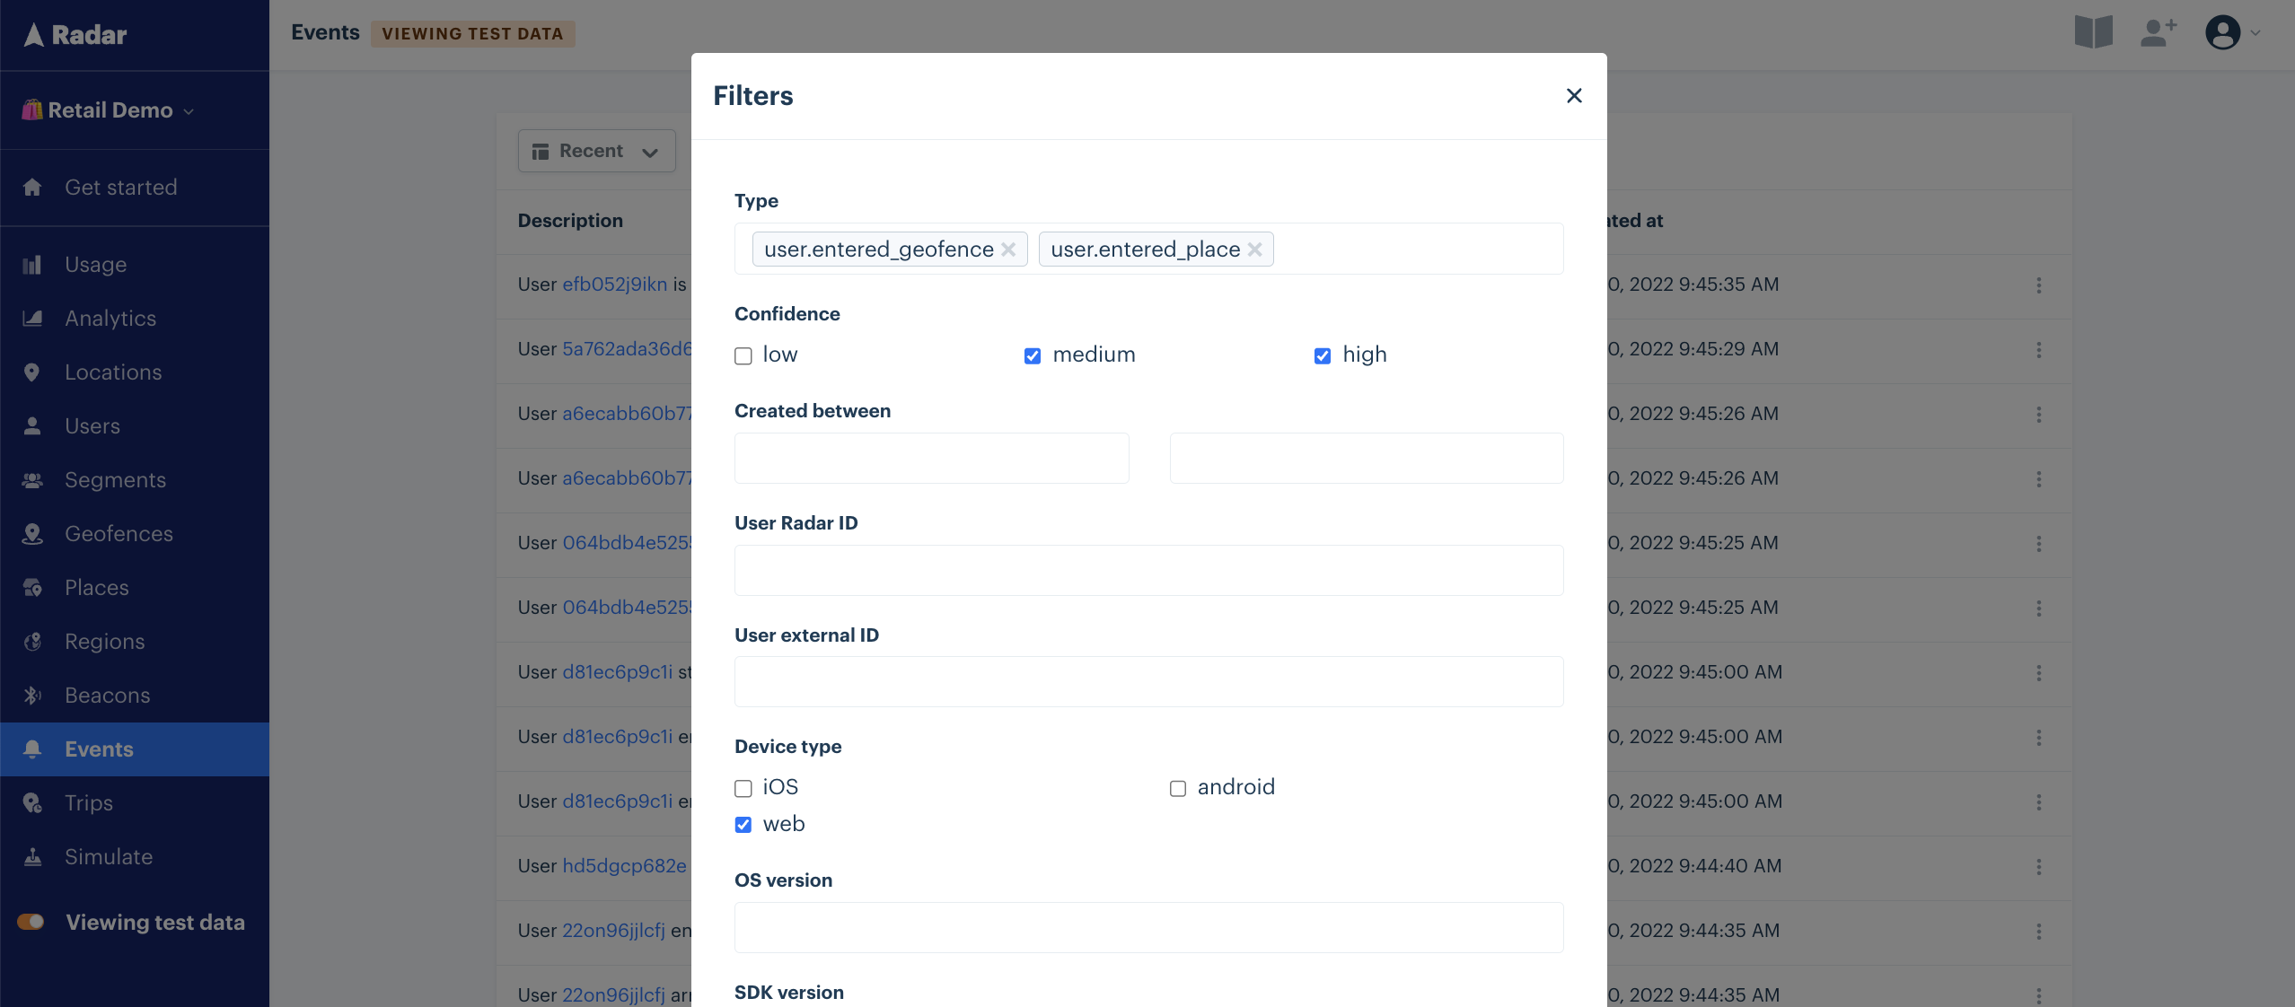Click the Beacons bluetooth icon

(x=32, y=696)
